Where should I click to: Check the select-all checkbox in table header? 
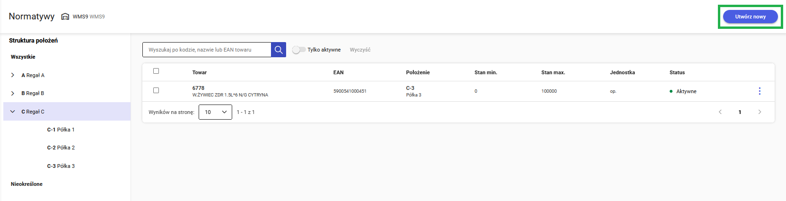[156, 71]
